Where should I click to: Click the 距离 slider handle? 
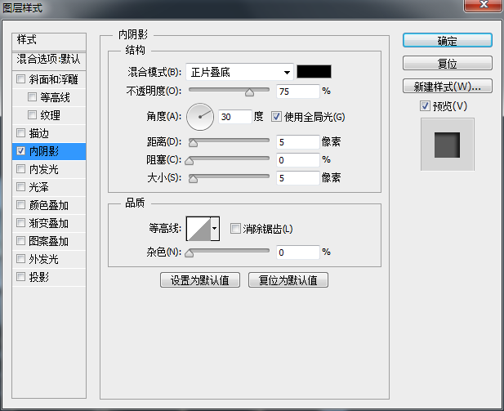193,143
